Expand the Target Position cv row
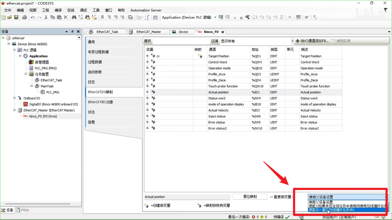 point(147,56)
